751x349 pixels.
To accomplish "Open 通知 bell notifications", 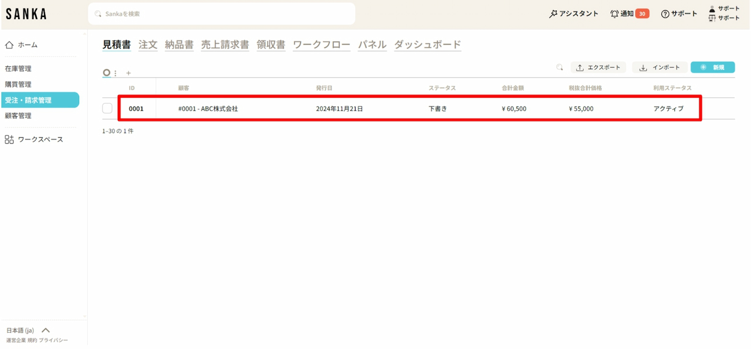I will click(x=622, y=14).
